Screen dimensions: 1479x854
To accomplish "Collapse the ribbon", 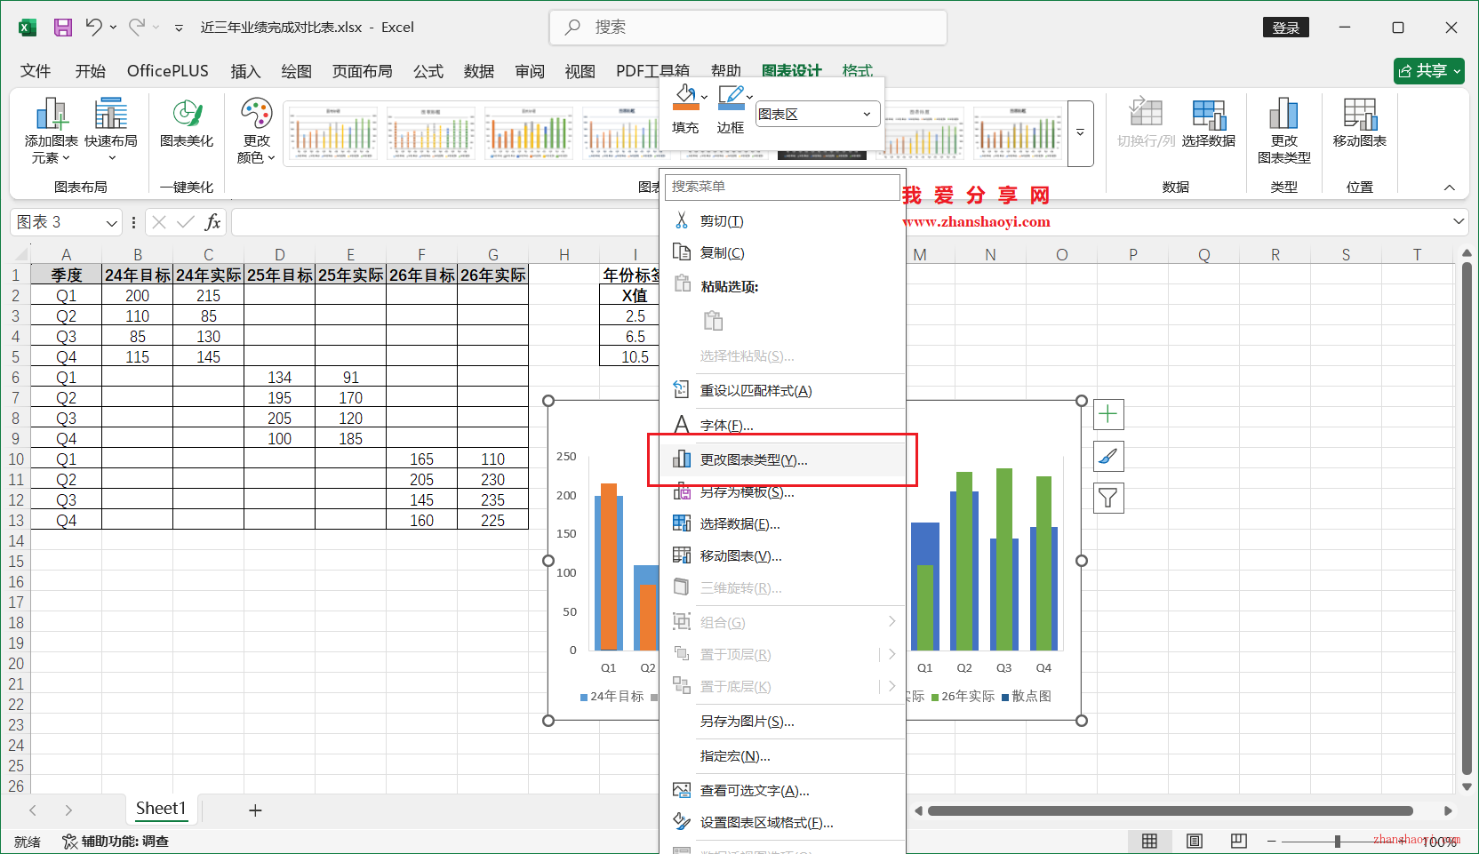I will (x=1450, y=188).
